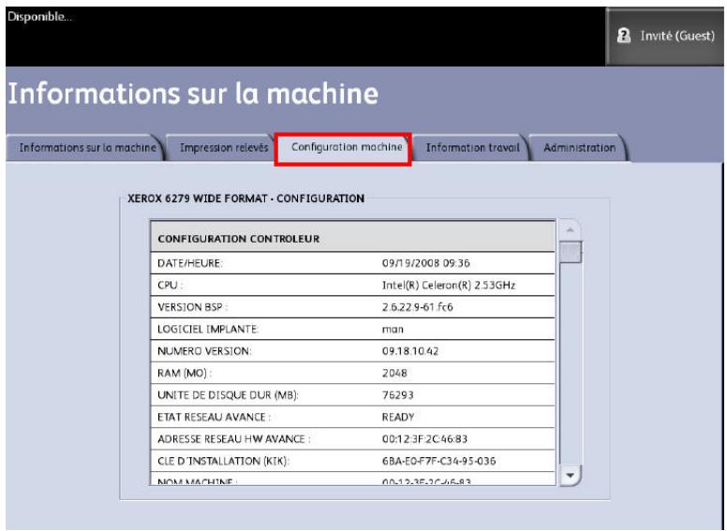
Task: Click the disk size value 76293
Action: 398,395
